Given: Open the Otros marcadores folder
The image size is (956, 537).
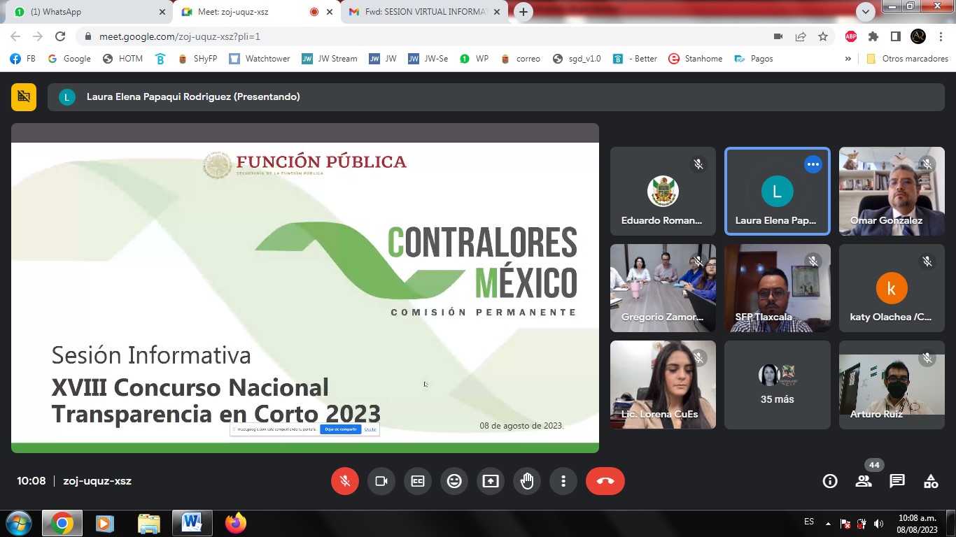Looking at the screenshot, I should click(x=907, y=59).
